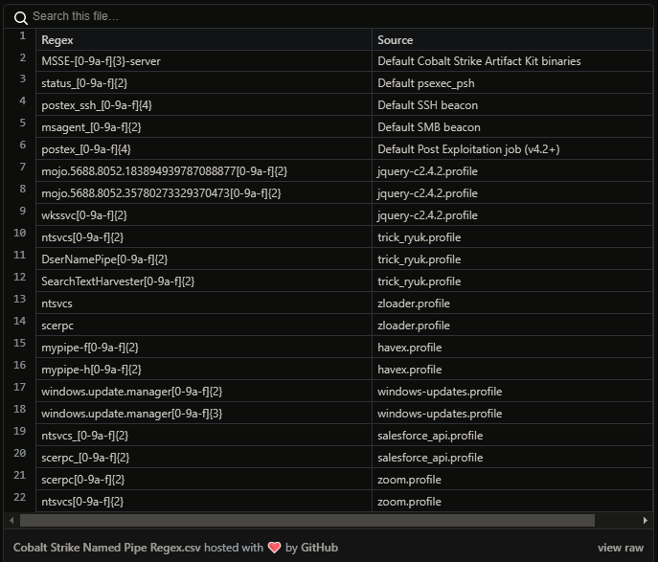
Task: Click salesforce_api.profile in the scerpc_ row
Action: pos(512,458)
